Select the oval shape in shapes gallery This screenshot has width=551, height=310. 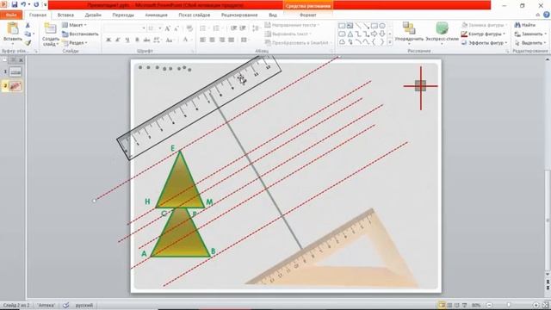tap(382, 26)
